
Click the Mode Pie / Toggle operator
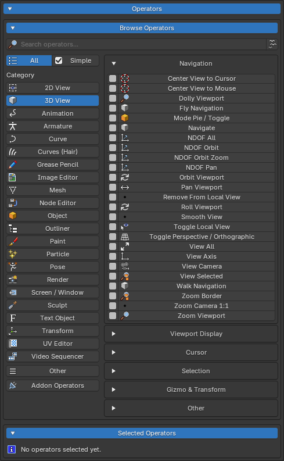(x=197, y=118)
